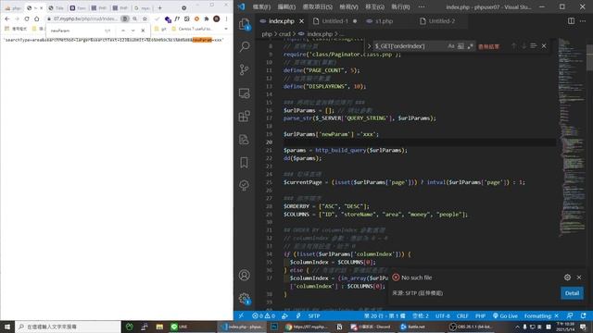This screenshot has width=593, height=333.
Task: Go to previous match in VS Code find
Action: point(513,46)
